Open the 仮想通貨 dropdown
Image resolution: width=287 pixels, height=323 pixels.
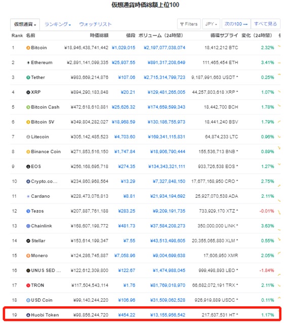point(25,24)
